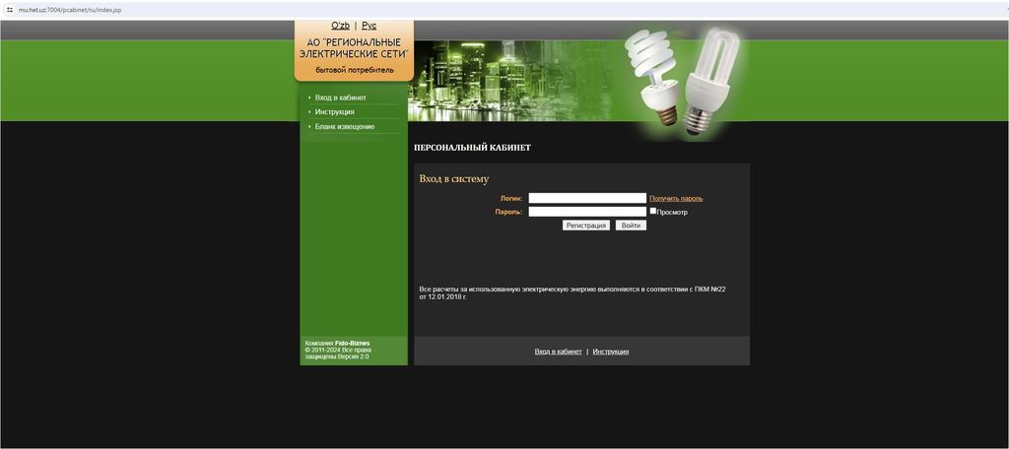Open the Получить пароль link

coord(676,199)
